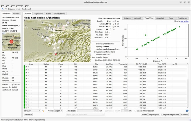Toggle the Distance cutoff checkbox

[x=106, y=111]
